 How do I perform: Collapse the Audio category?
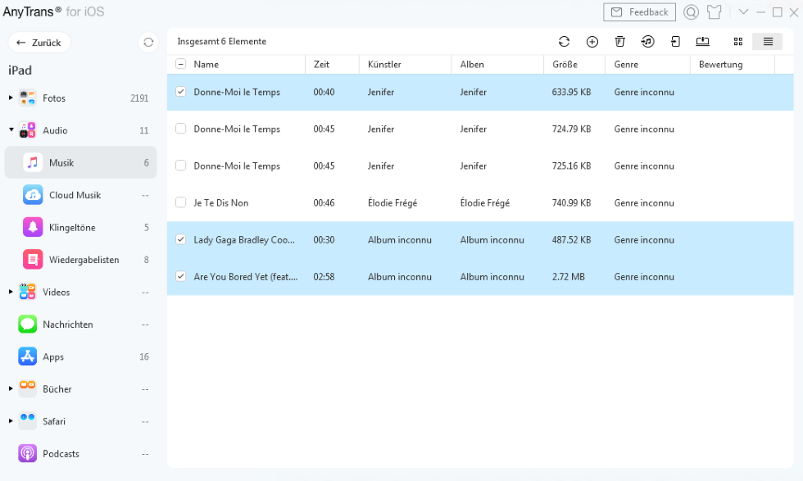click(x=11, y=130)
